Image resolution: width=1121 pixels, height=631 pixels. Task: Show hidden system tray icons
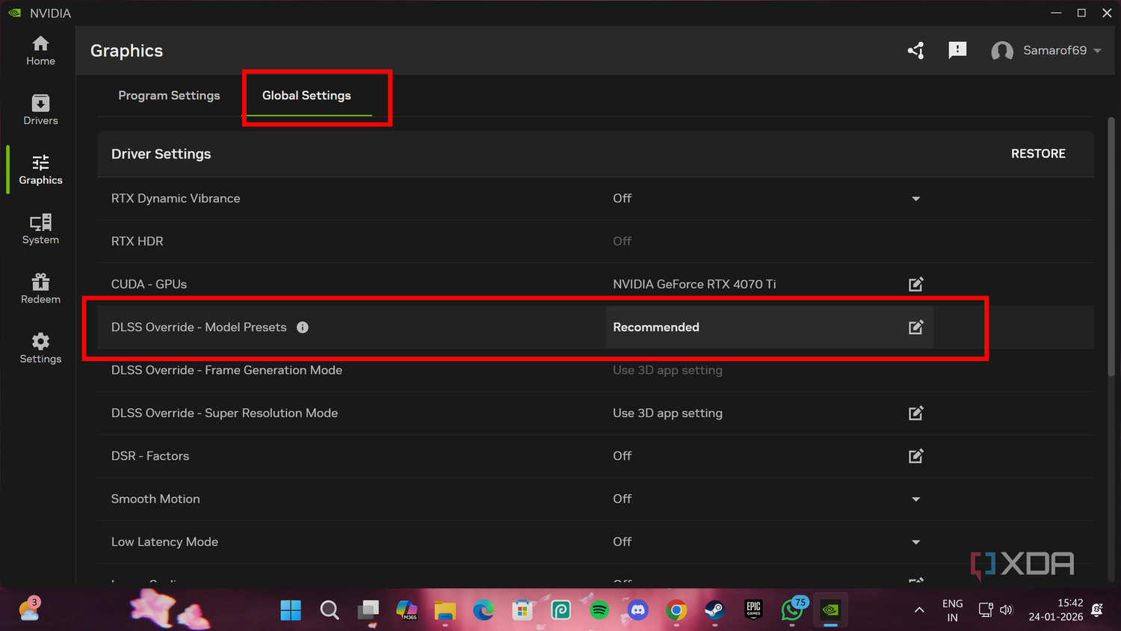click(919, 610)
